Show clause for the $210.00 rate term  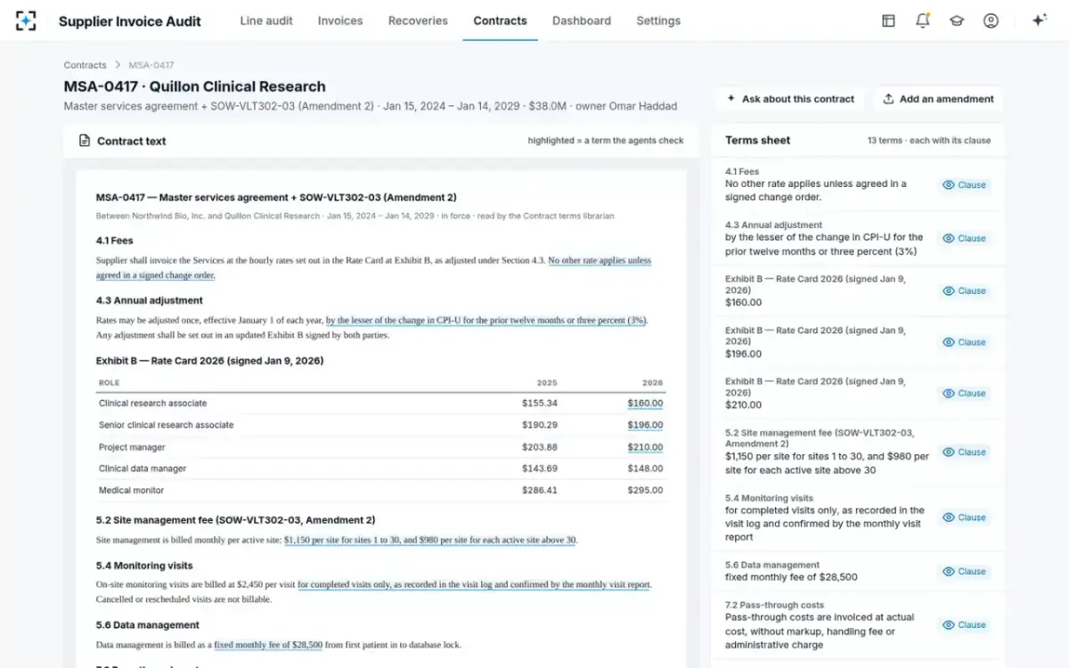[x=965, y=394]
